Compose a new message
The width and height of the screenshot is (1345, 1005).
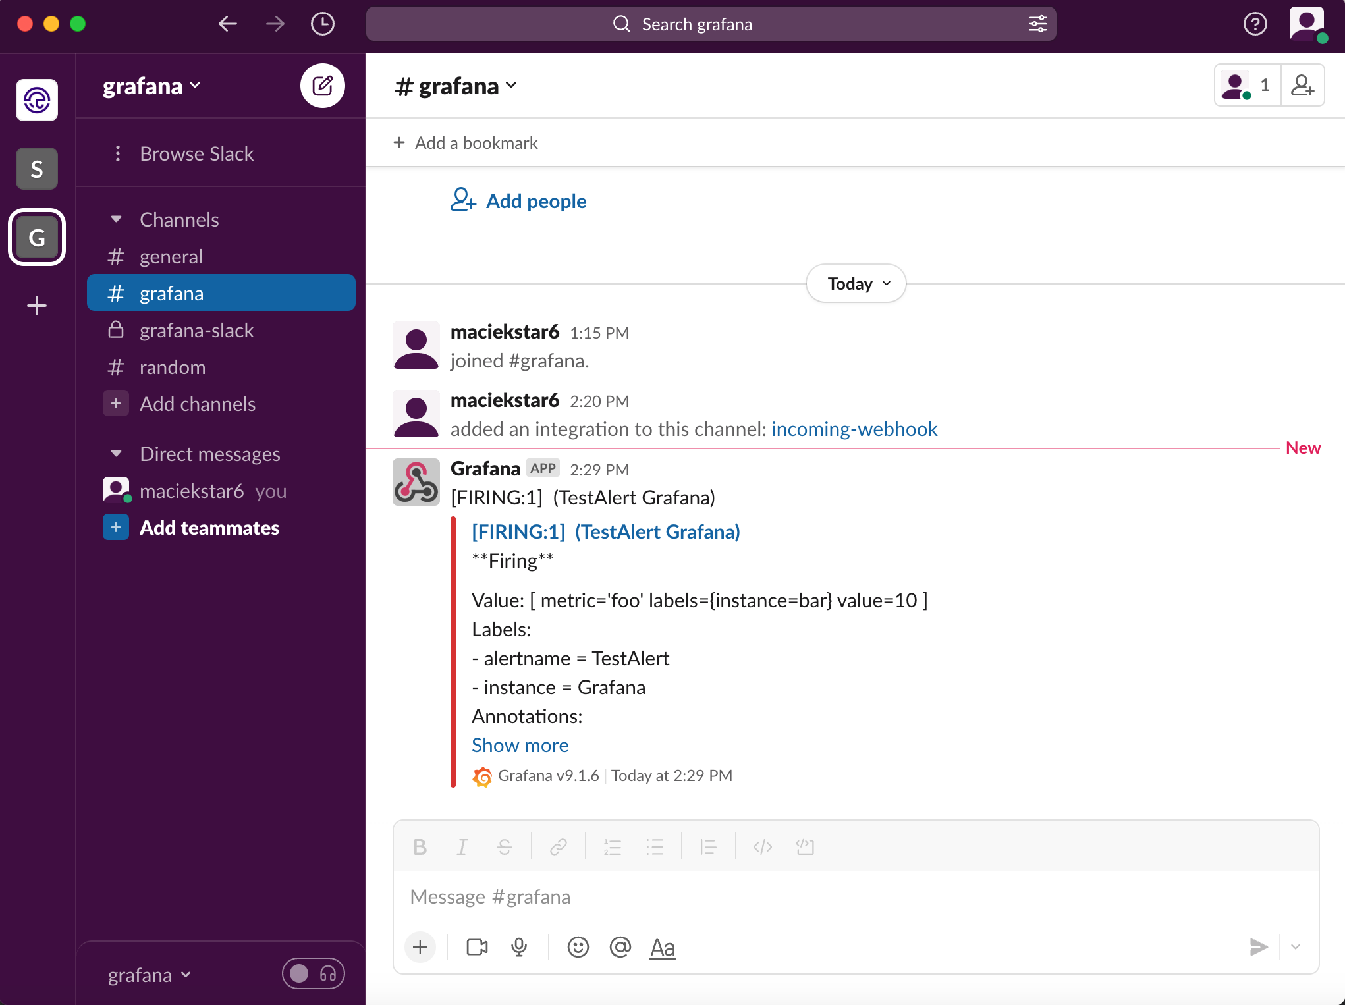(323, 86)
